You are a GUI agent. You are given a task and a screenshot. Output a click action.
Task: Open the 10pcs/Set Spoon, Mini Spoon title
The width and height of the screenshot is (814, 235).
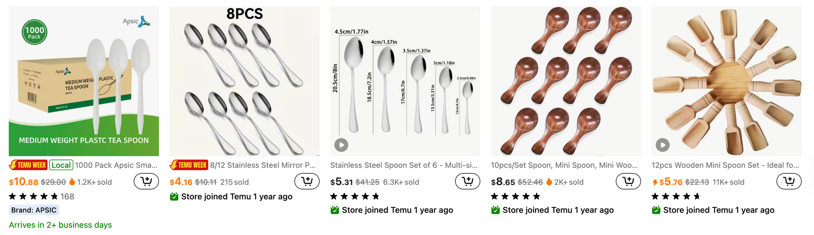[x=564, y=165]
